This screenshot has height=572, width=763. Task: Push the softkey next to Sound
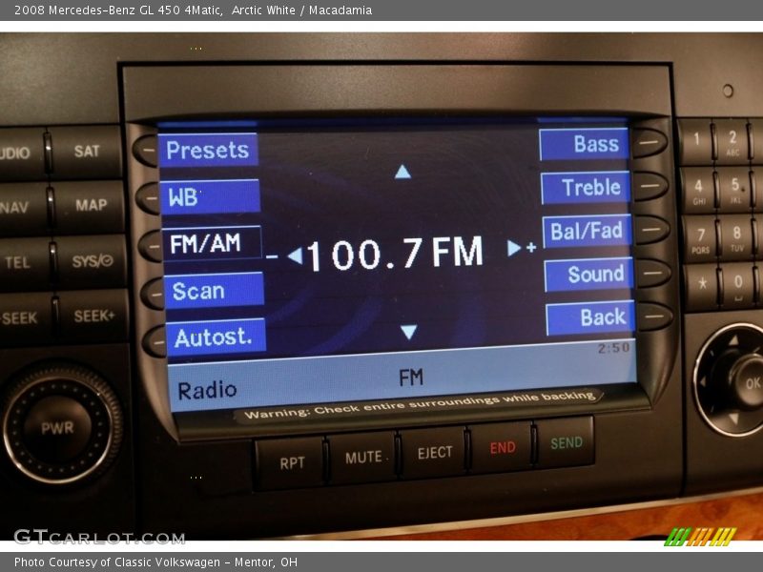[x=654, y=273]
